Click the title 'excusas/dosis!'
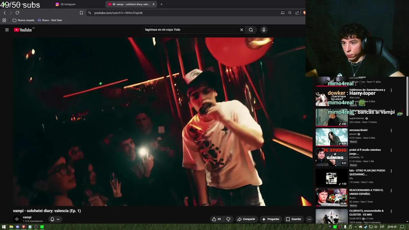409x230 pixels. click(x=358, y=130)
